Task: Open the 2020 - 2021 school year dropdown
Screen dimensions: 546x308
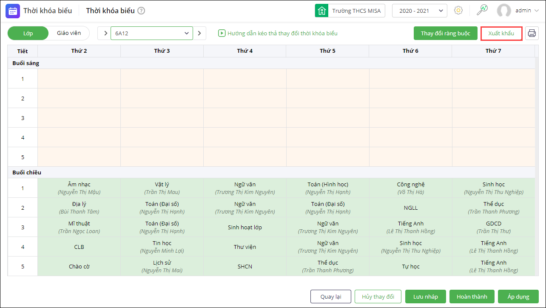Action: 419,11
